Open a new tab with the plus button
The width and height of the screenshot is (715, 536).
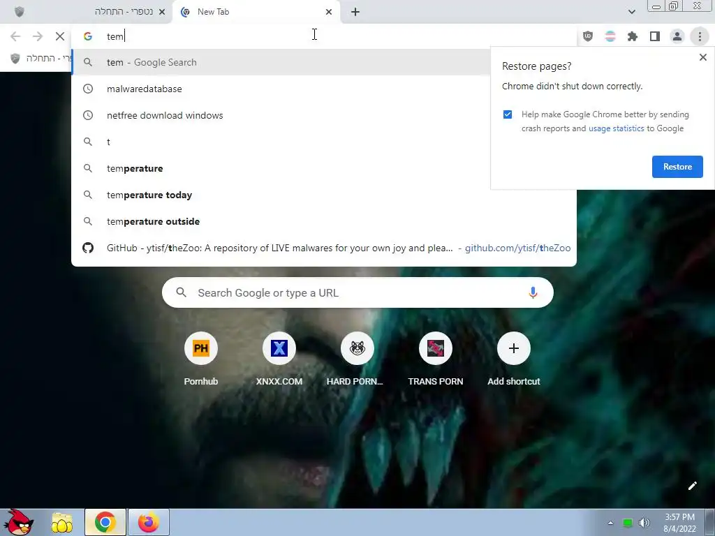pyautogui.click(x=355, y=12)
